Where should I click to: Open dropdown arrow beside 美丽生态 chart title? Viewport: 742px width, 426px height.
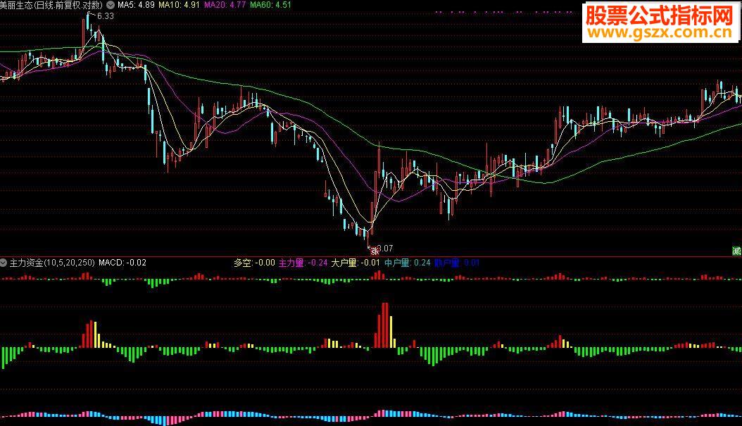click(x=111, y=5)
